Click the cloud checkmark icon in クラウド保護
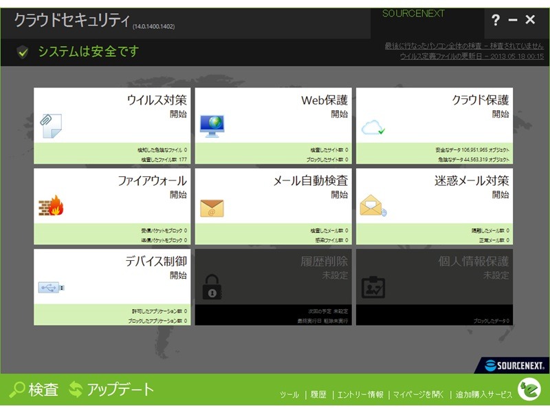 coord(373,127)
